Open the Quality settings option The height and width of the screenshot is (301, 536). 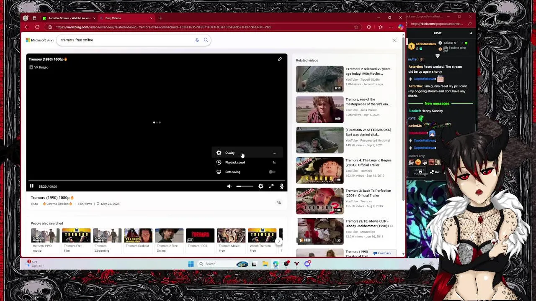[247, 153]
